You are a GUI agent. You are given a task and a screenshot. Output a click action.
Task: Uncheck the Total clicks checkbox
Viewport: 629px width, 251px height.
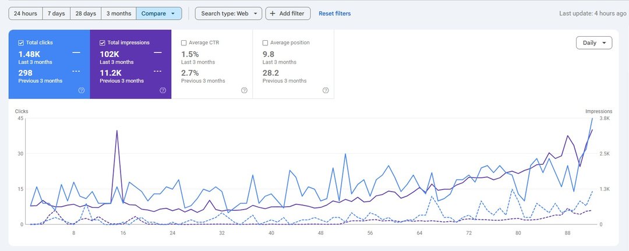click(x=21, y=43)
